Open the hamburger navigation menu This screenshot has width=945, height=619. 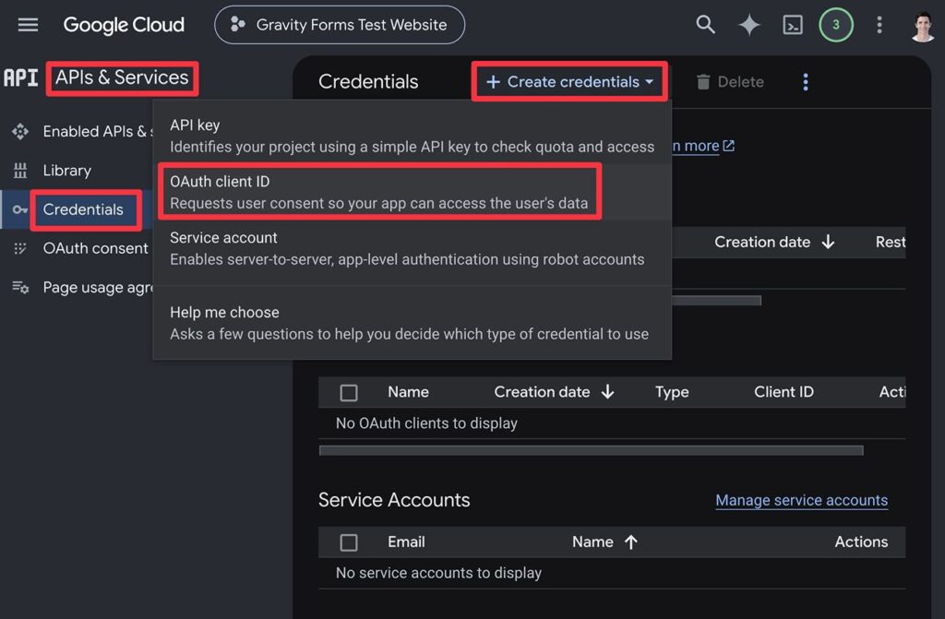[x=28, y=25]
